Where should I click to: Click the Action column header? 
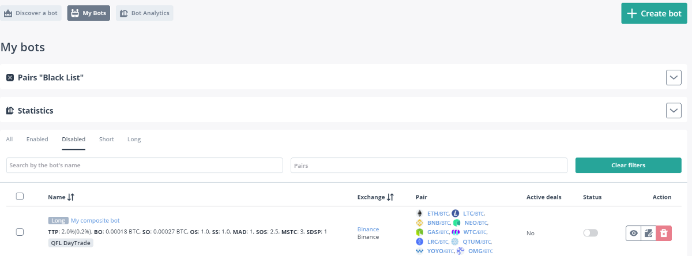662,197
